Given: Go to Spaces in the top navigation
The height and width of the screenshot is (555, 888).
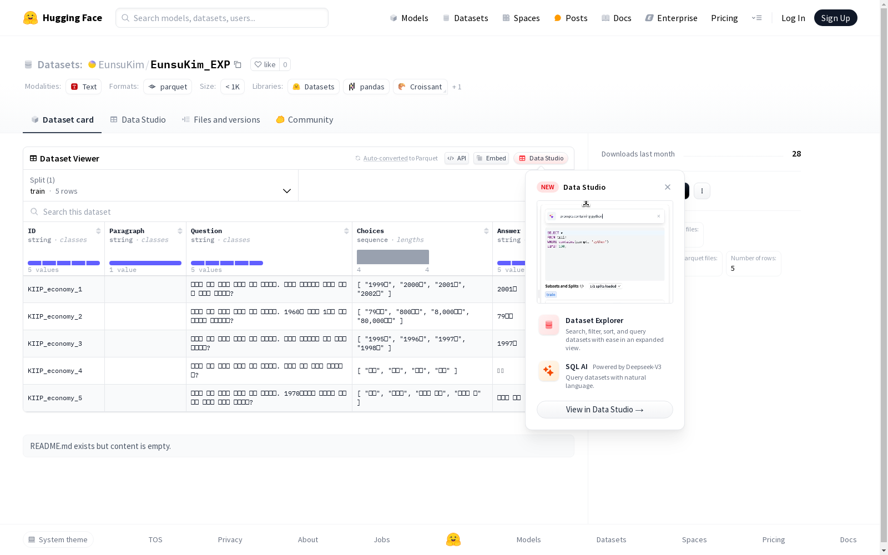Looking at the screenshot, I should (521, 18).
